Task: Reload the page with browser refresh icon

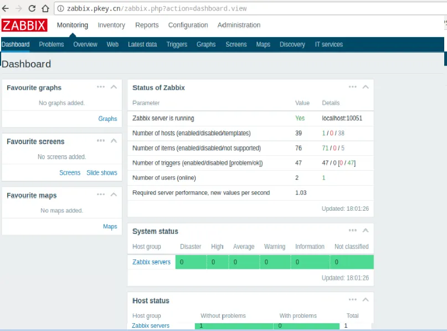Action: [32, 8]
